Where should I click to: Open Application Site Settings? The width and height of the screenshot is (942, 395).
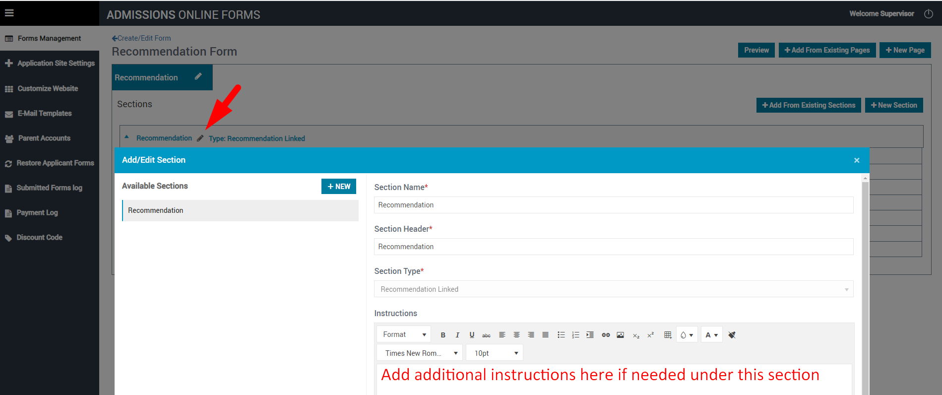click(50, 63)
